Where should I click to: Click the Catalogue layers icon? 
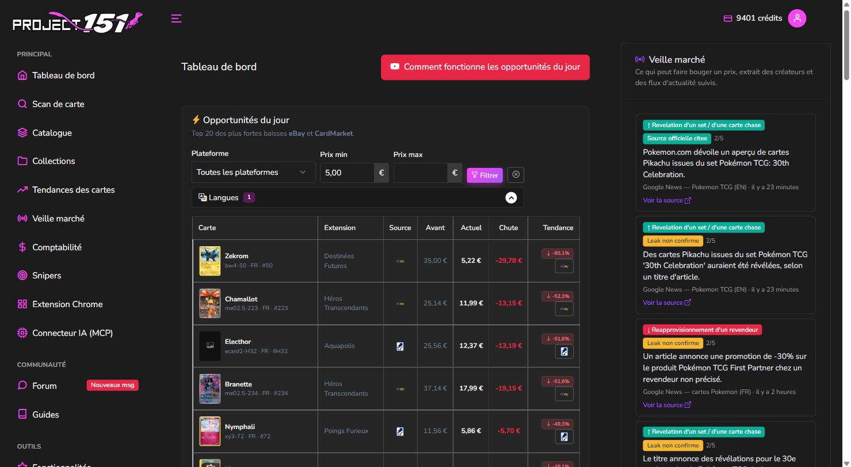pyautogui.click(x=22, y=133)
